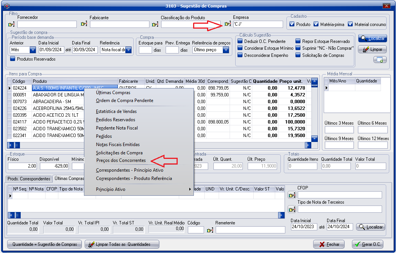Click the Data Inicial field with 01/09/2024
The image size is (396, 253).
click(x=52, y=50)
